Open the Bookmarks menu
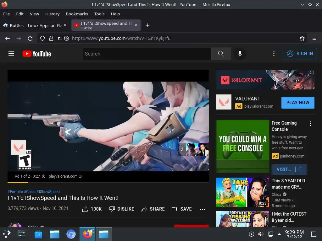The height and width of the screenshot is (241, 322). (x=77, y=14)
